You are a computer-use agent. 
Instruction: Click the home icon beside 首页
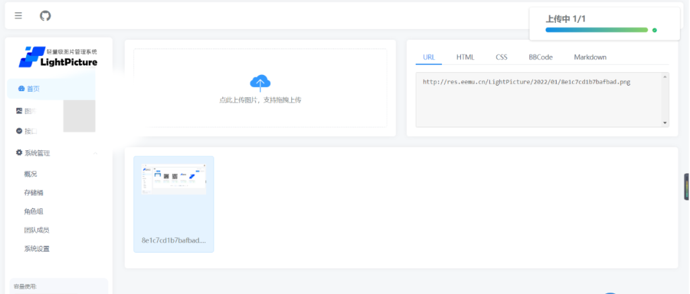coord(22,89)
